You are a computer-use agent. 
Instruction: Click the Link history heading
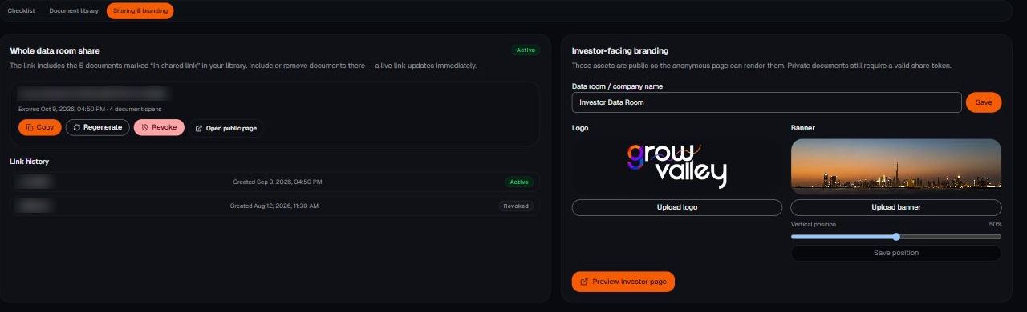[x=30, y=162]
